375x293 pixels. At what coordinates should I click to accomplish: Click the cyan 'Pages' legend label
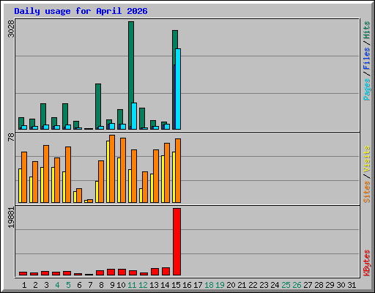click(x=367, y=89)
